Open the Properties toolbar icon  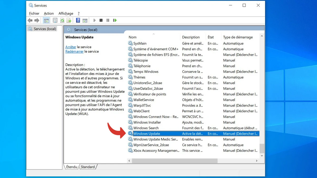(55, 20)
